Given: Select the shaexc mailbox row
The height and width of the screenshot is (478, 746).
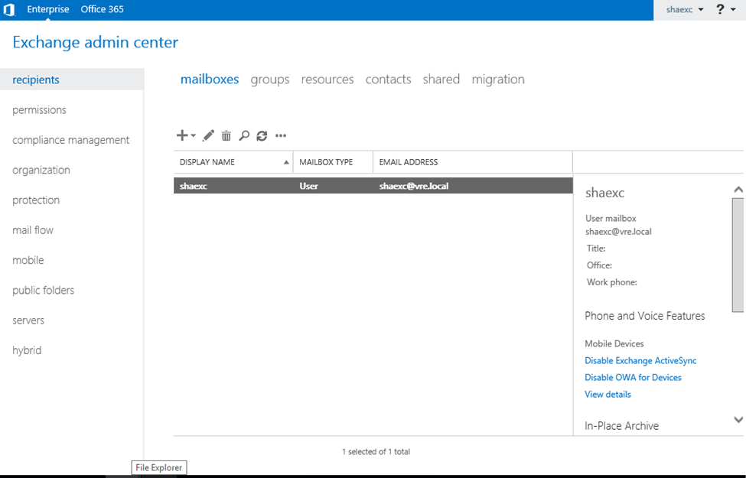Looking at the screenshot, I should [x=373, y=186].
